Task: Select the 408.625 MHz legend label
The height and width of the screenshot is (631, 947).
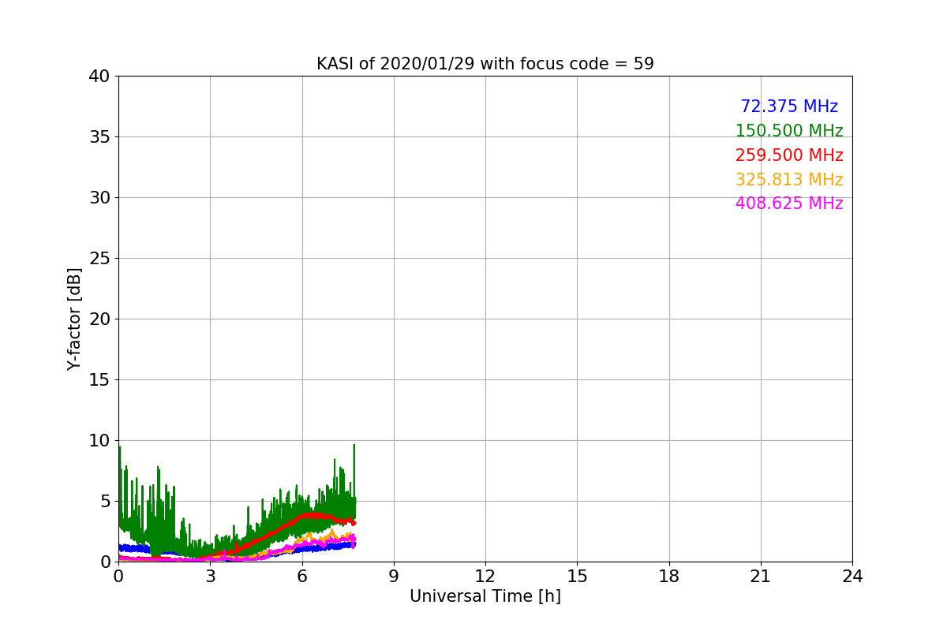Action: coord(789,203)
